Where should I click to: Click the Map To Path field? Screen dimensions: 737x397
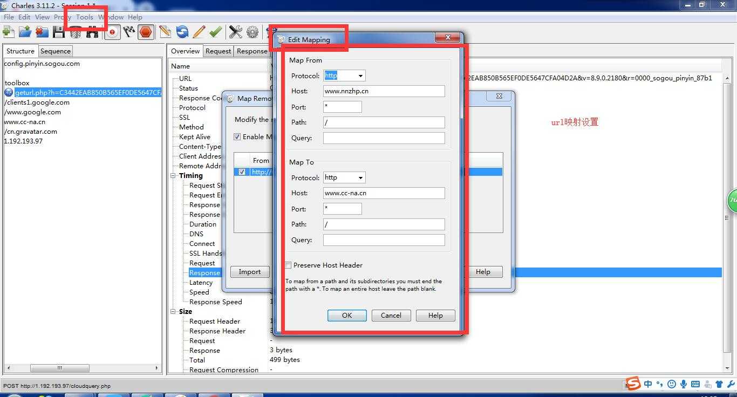(384, 224)
